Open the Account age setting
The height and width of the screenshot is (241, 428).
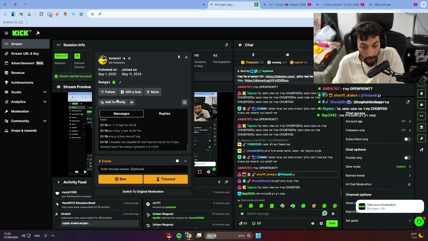coord(378,121)
